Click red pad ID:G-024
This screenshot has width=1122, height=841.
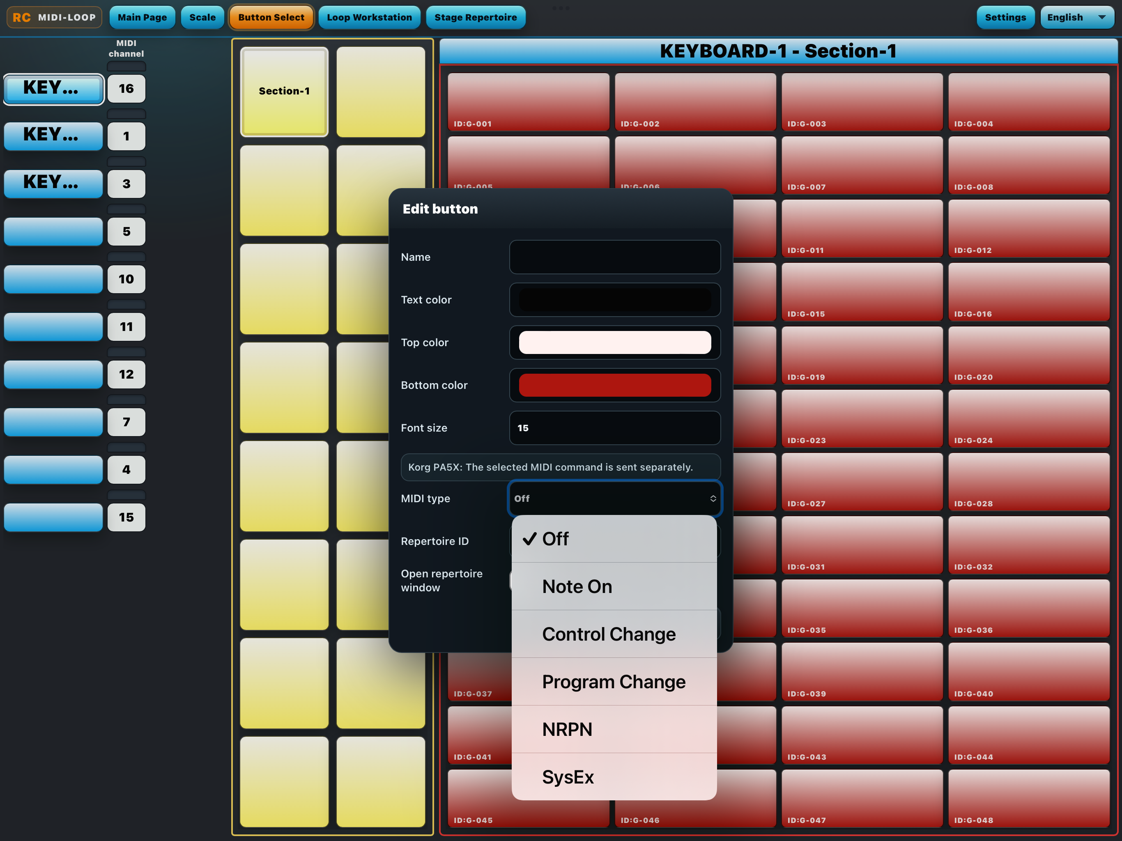pos(1029,419)
